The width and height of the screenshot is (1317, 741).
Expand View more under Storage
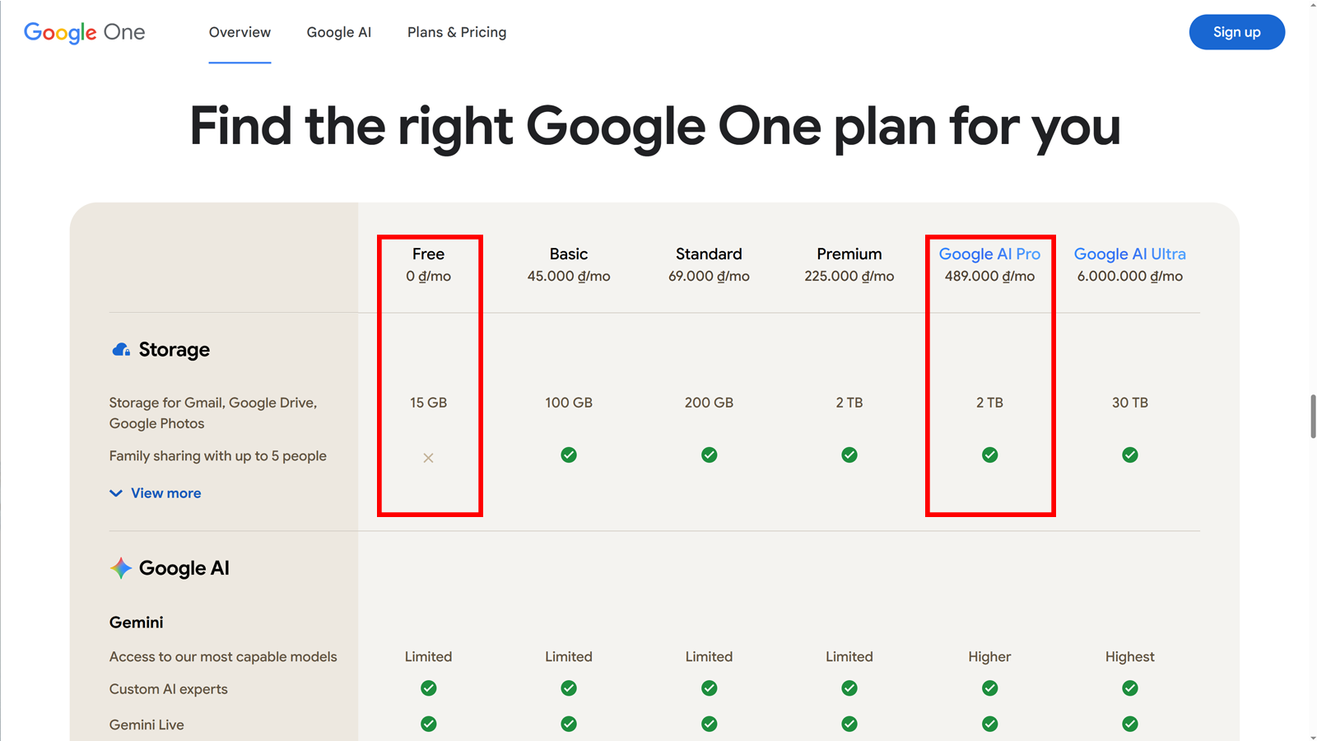pos(165,493)
